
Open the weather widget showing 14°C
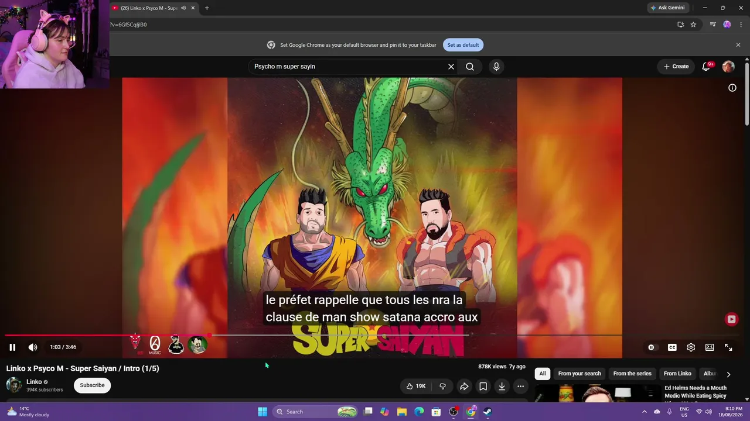[x=28, y=412]
